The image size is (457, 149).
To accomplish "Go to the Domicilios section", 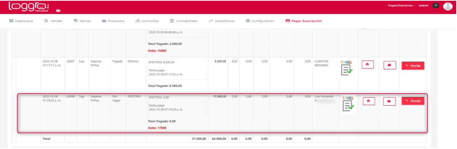I will [147, 21].
